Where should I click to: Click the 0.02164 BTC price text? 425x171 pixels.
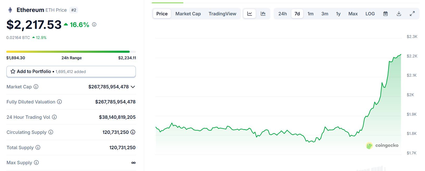(18, 37)
